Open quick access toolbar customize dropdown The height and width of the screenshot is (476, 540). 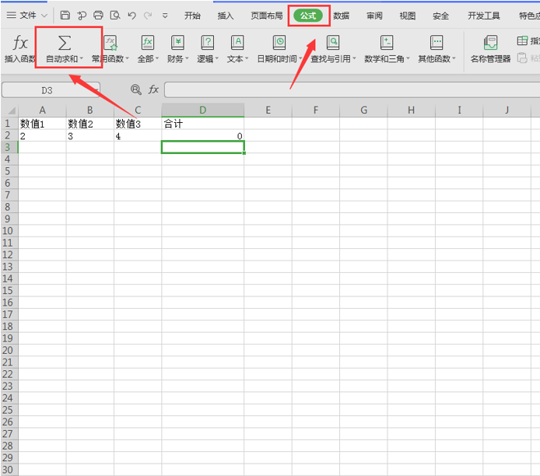coord(165,16)
